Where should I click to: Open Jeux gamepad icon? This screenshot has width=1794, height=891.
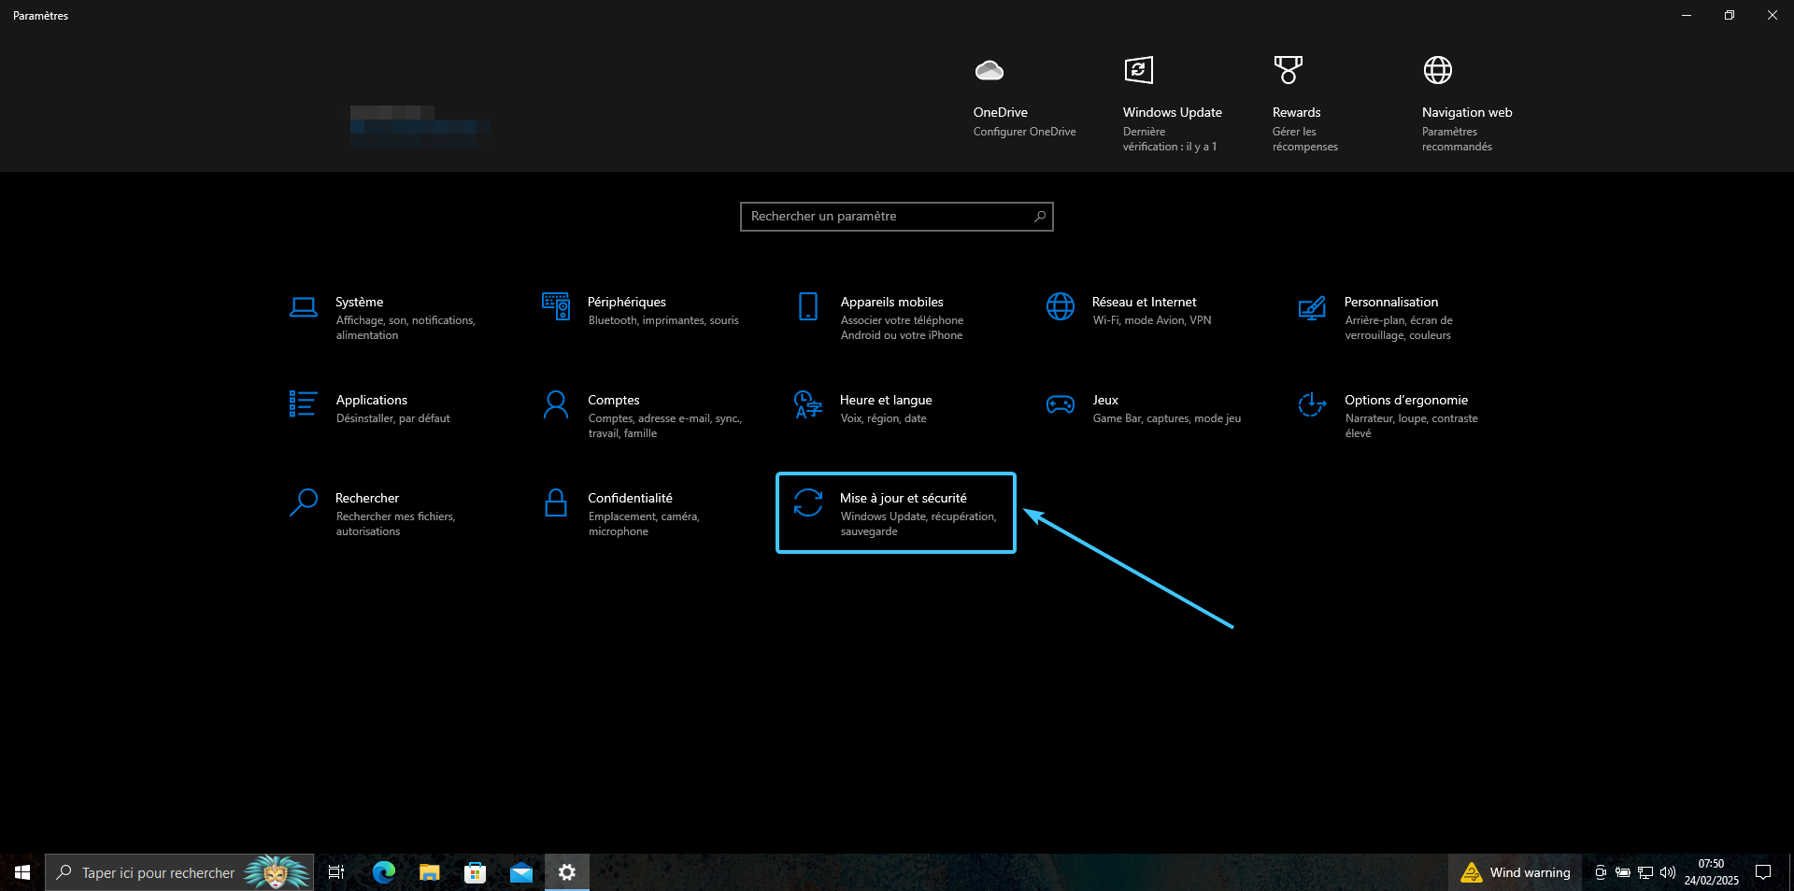click(1061, 404)
